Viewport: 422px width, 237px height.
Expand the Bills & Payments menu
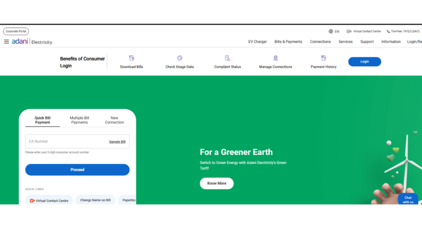(288, 42)
